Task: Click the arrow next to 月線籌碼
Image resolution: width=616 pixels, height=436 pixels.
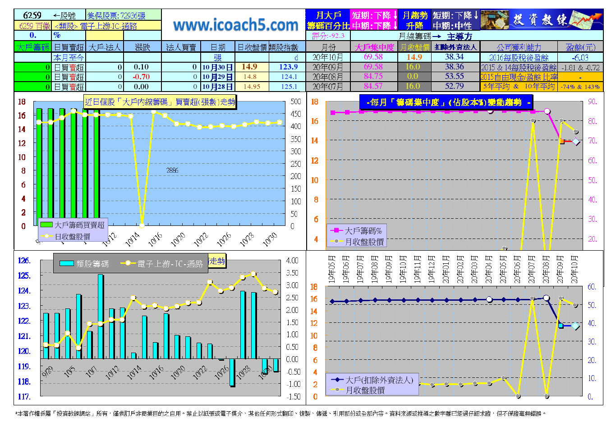Action: pos(436,37)
